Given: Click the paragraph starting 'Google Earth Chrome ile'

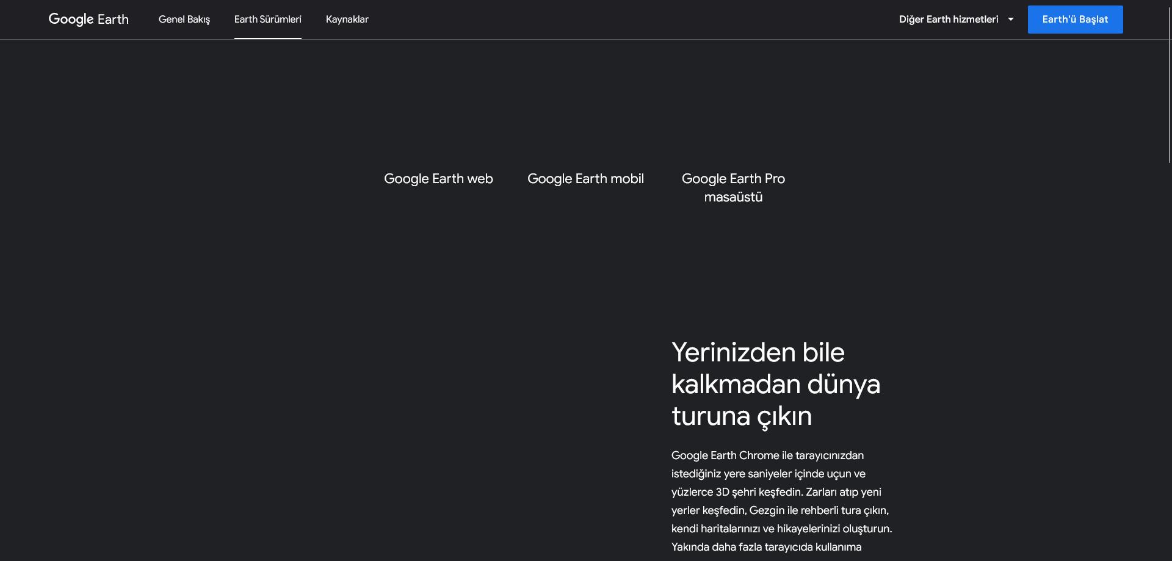Looking at the screenshot, I should coord(767,455).
